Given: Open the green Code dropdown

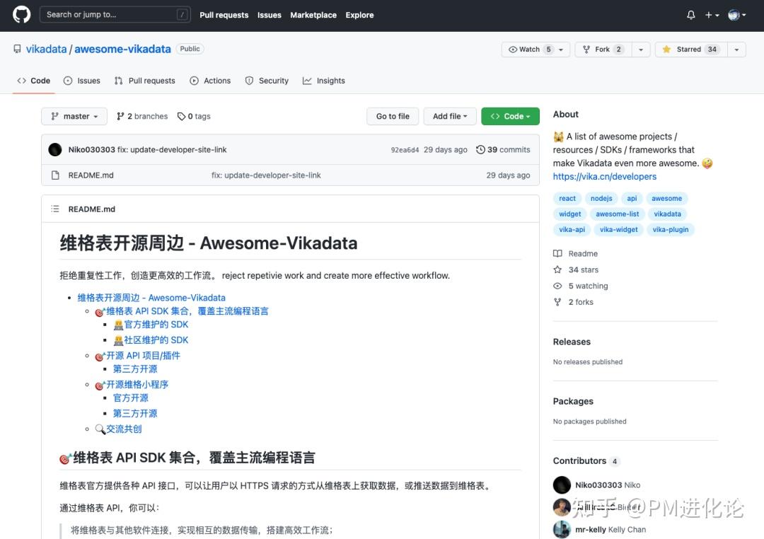Looking at the screenshot, I should [510, 116].
